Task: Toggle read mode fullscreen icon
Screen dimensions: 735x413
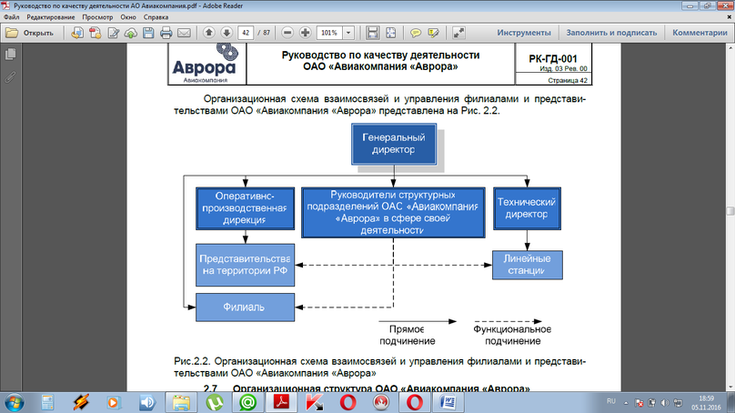Action: [x=458, y=33]
